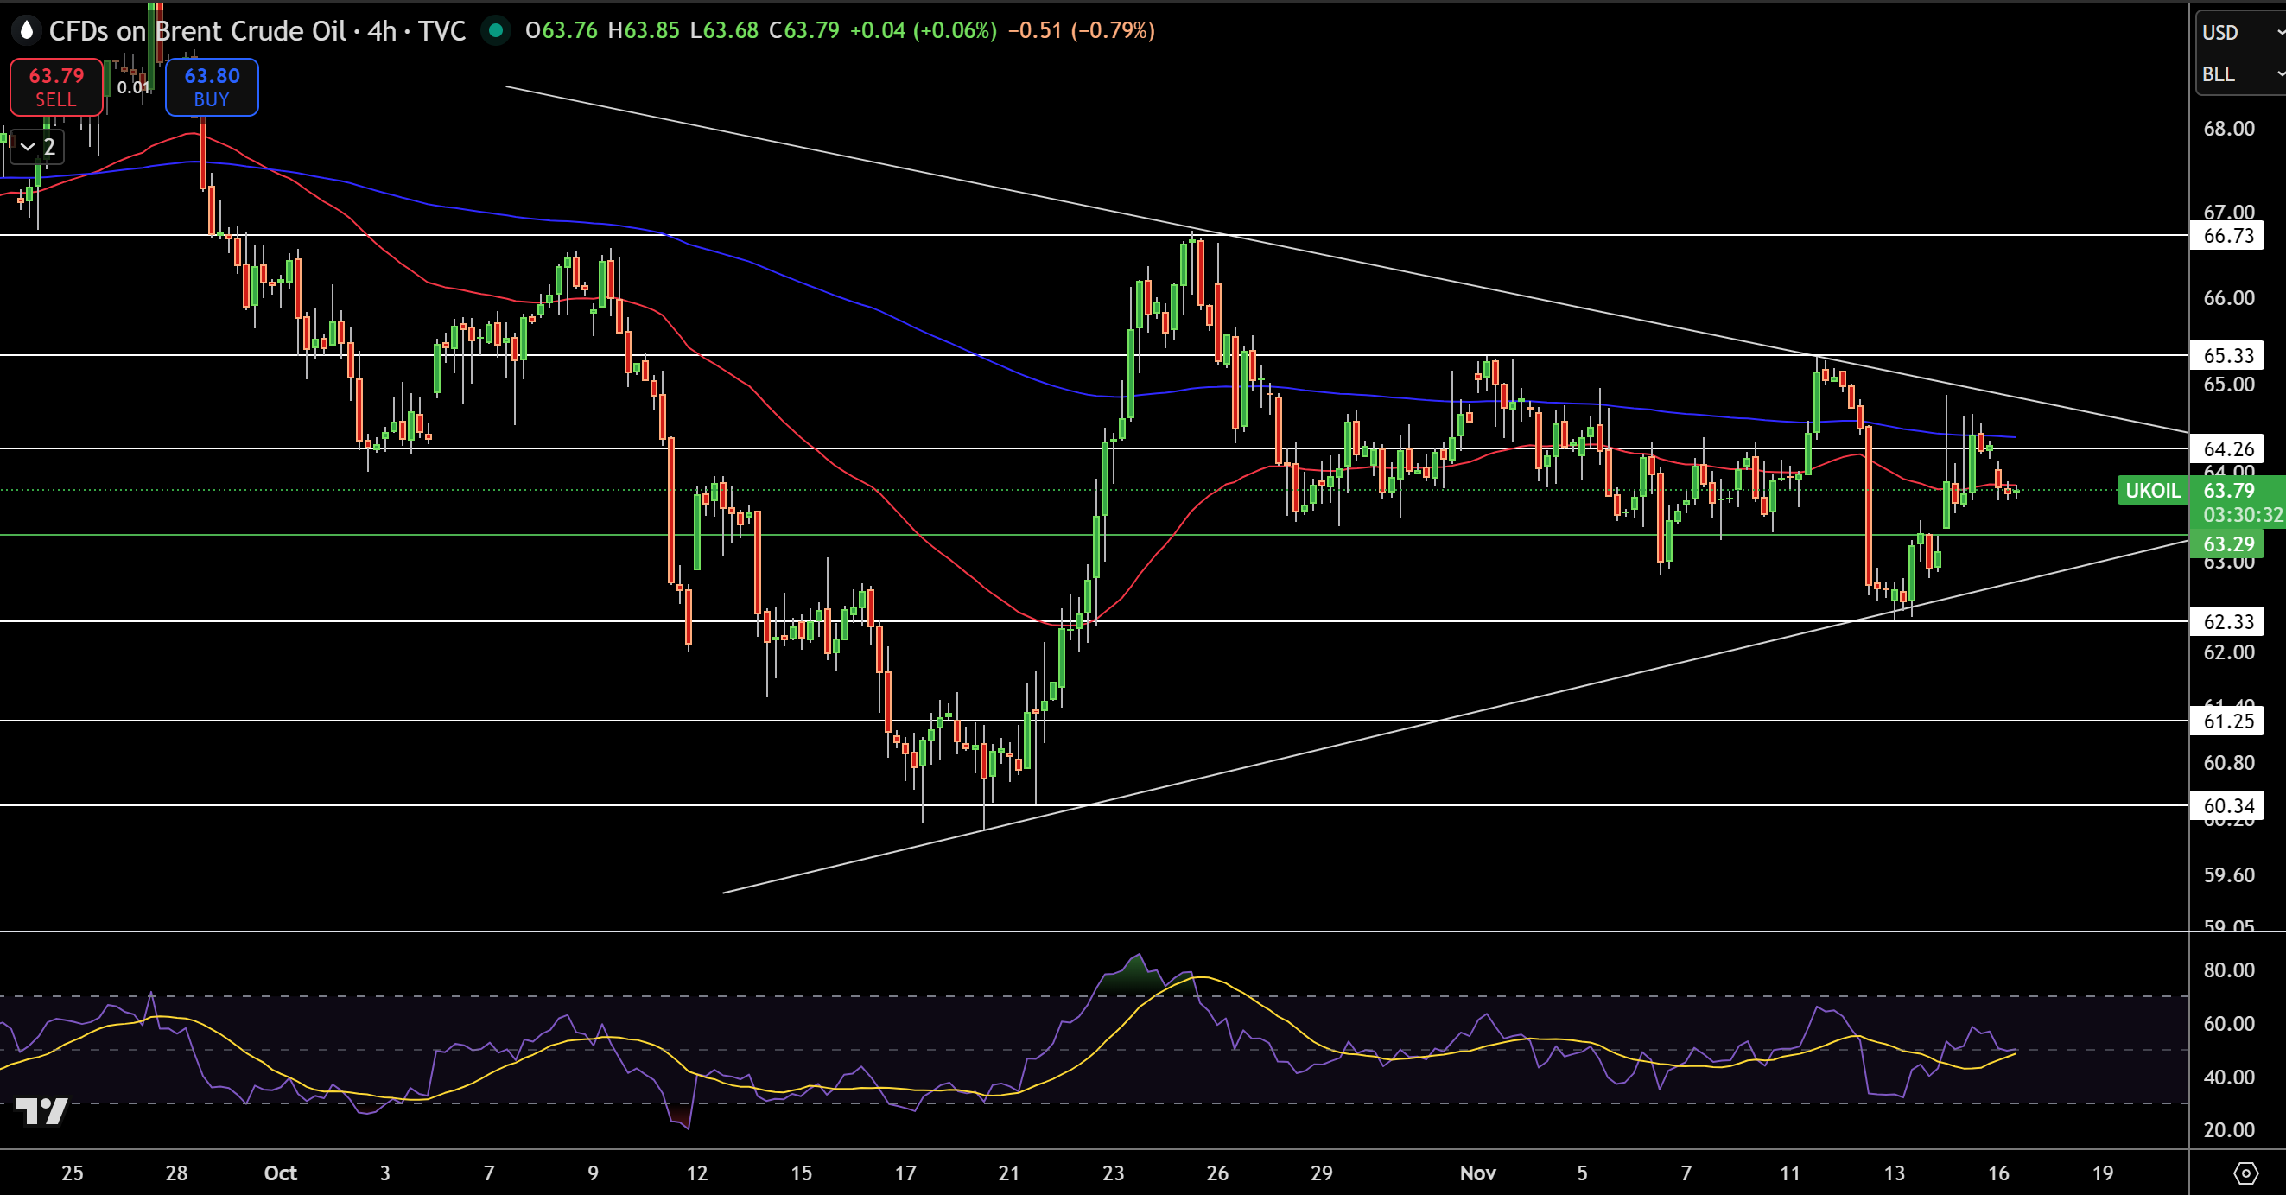
Task: Click the green market status dot
Action: point(495,31)
